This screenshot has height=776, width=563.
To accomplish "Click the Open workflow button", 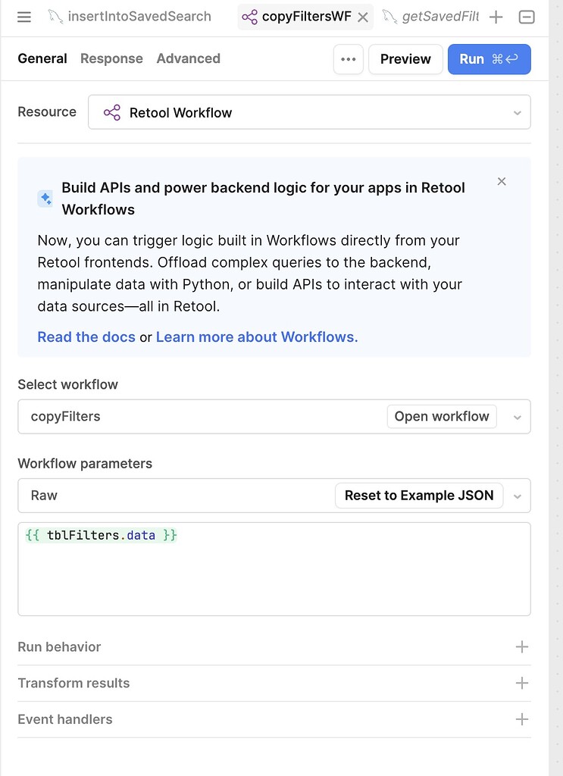I will [x=442, y=416].
